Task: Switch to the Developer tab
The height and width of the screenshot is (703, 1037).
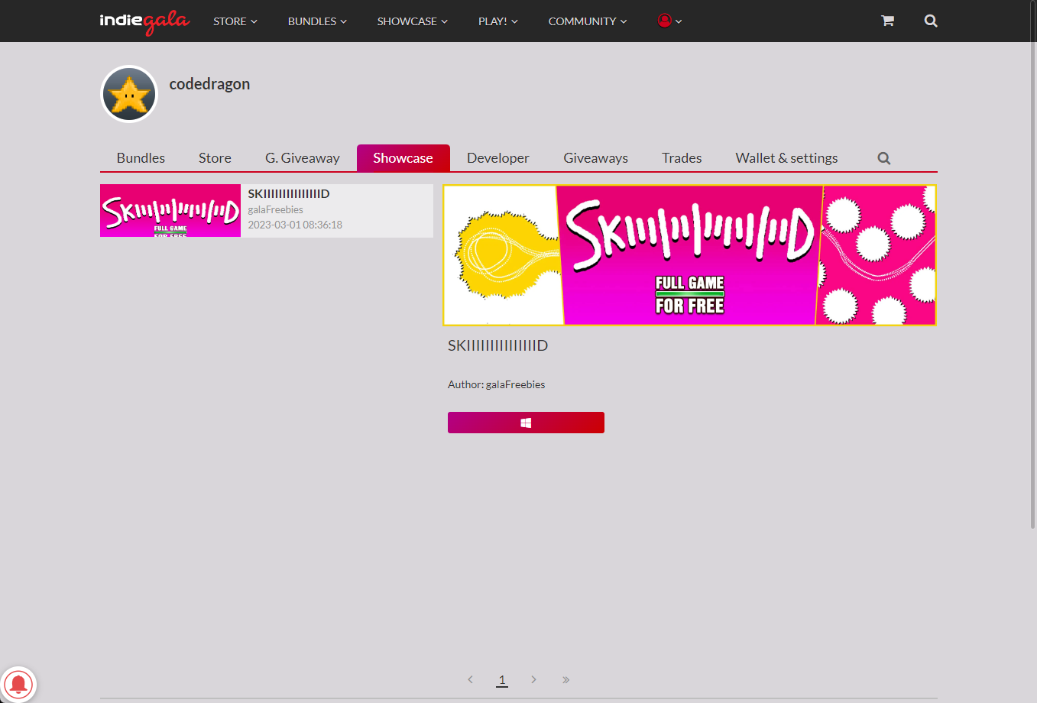Action: click(498, 158)
